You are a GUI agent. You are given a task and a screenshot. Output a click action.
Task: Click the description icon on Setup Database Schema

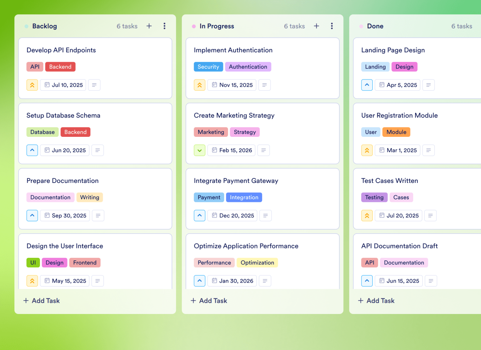[x=97, y=150]
